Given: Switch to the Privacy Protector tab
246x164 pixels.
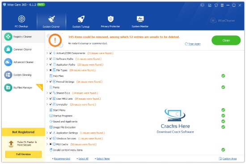Looking at the screenshot, I should (110, 21).
